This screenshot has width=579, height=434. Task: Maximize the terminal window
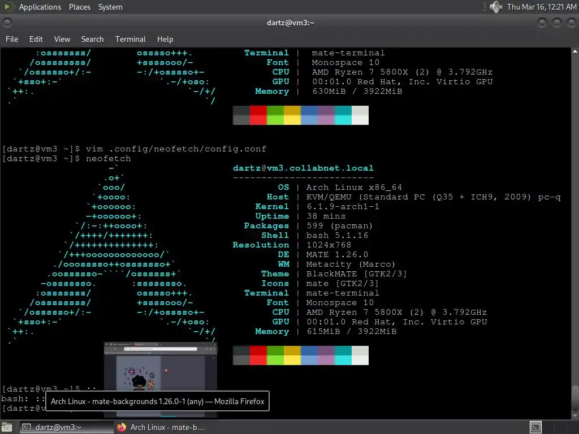point(557,23)
